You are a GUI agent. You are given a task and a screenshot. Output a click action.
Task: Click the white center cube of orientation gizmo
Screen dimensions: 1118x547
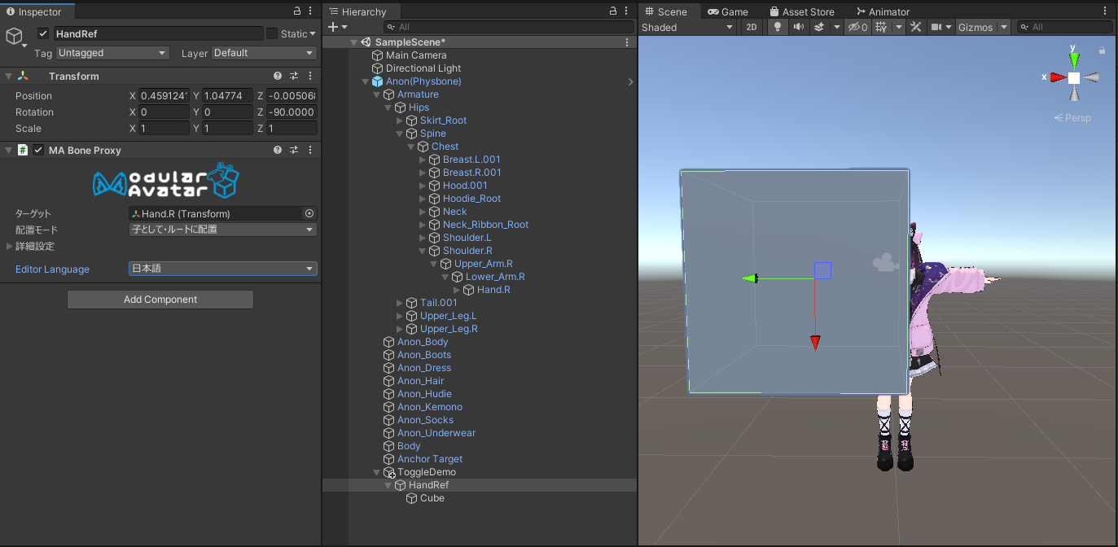coord(1074,77)
